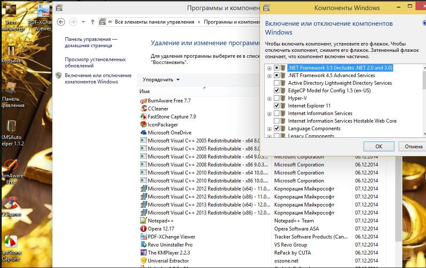Screen dimensions: 426x268
Task: Click the Back arrow in Programs window
Action: tap(61, 22)
